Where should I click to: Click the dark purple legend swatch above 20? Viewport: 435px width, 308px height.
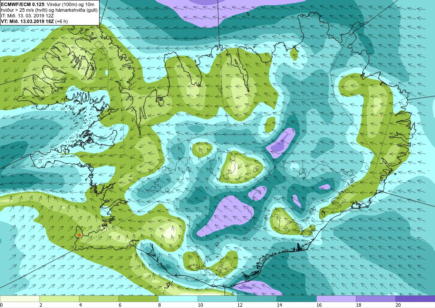[x=415, y=299]
